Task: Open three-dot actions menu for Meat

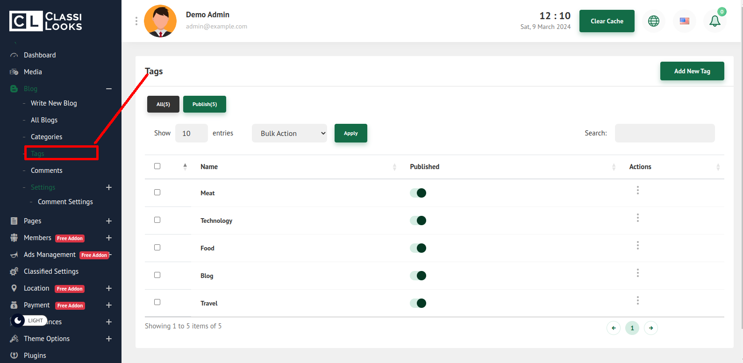Action: point(637,191)
